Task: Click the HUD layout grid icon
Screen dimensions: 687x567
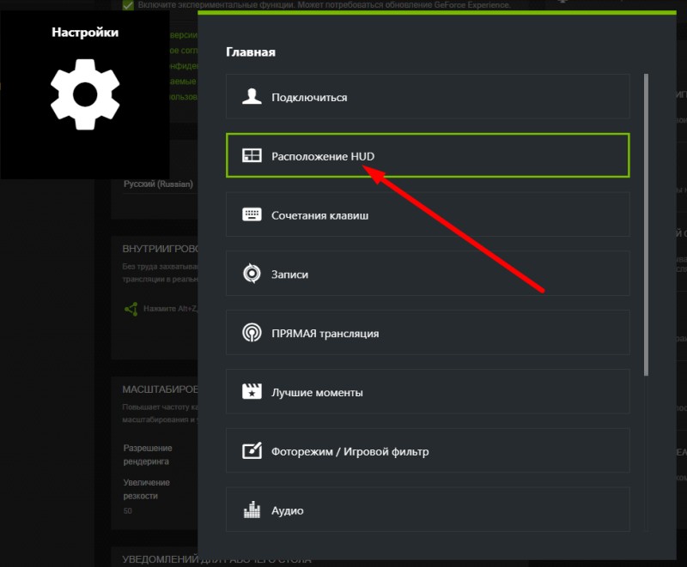Action: coord(252,155)
